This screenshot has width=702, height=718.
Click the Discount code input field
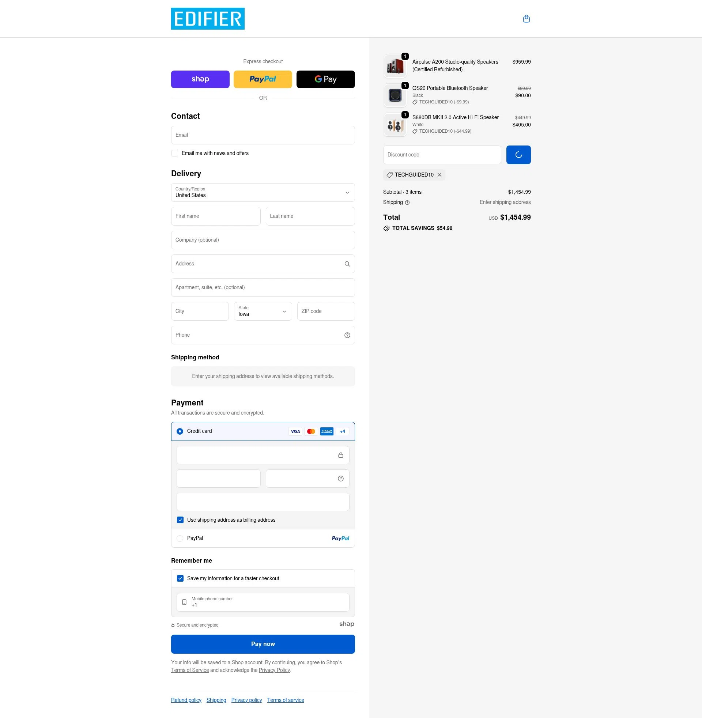click(442, 155)
